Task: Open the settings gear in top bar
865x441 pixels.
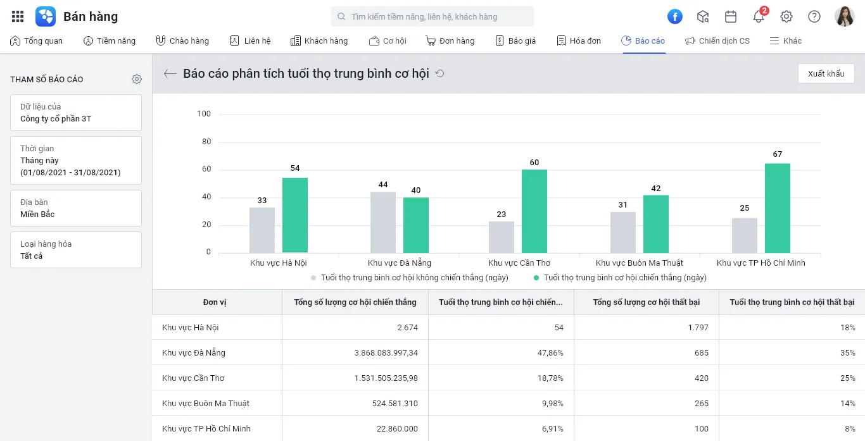Action: click(786, 16)
